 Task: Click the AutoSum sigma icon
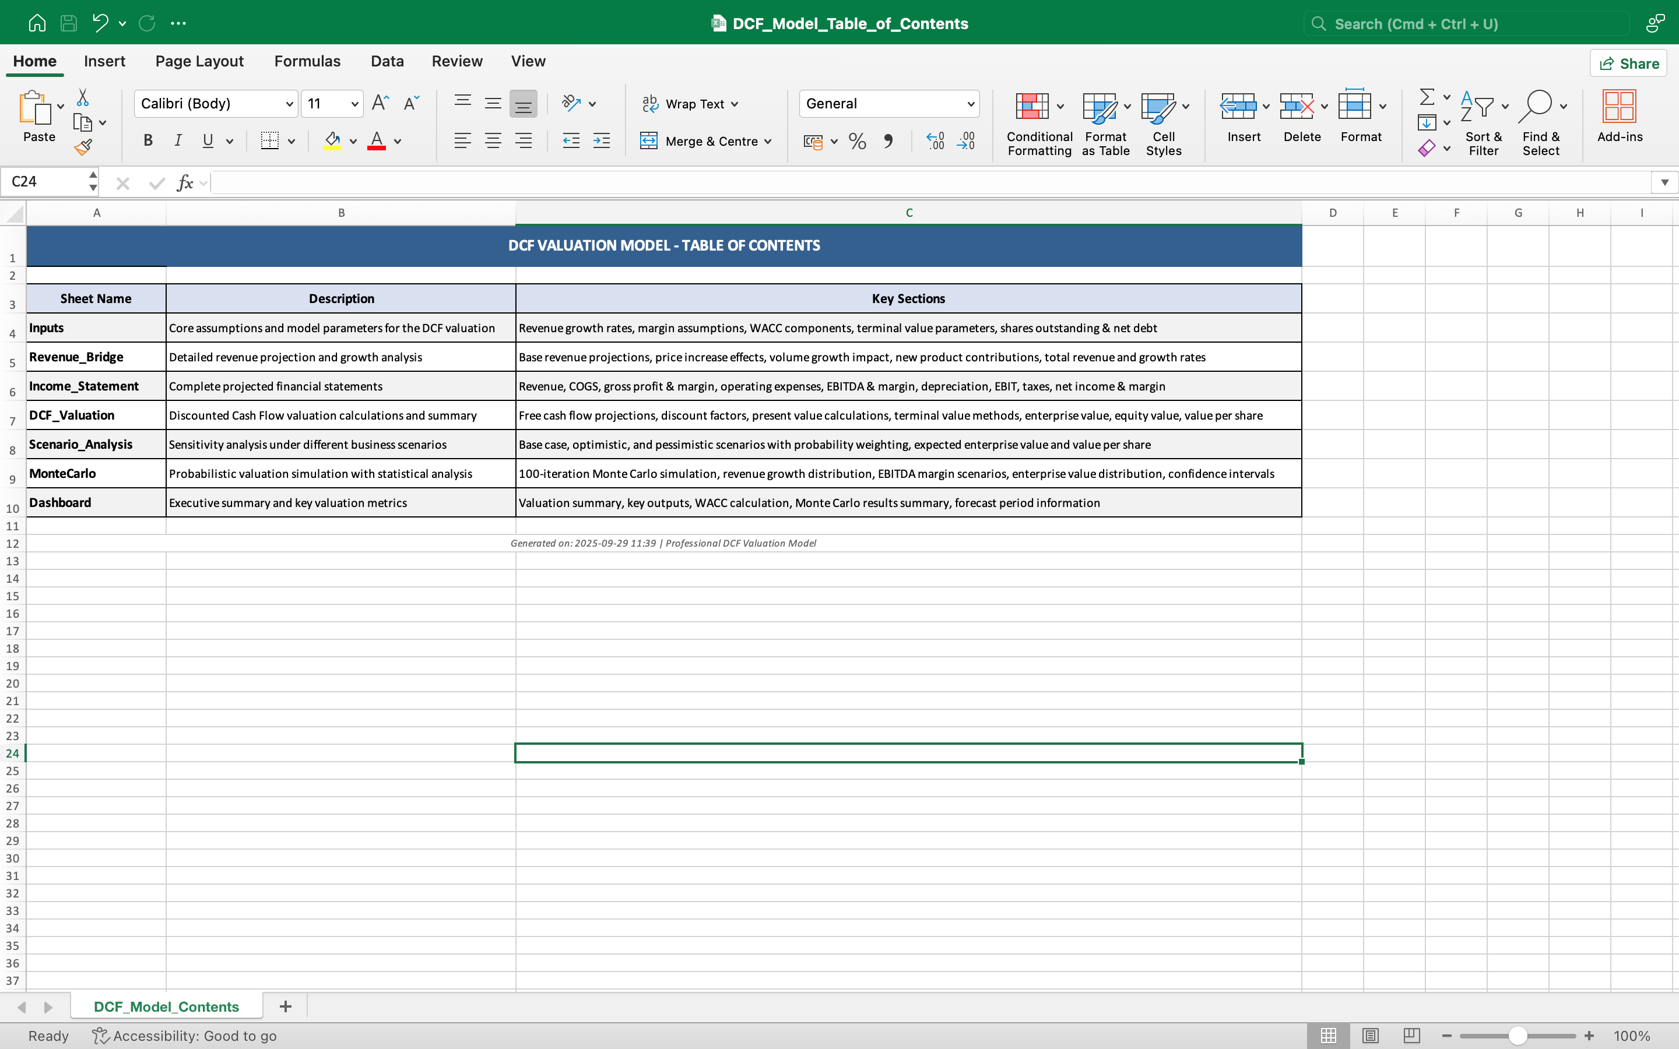point(1427,96)
